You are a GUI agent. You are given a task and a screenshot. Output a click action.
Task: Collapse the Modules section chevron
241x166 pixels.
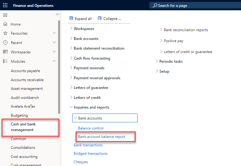[x=54, y=61]
